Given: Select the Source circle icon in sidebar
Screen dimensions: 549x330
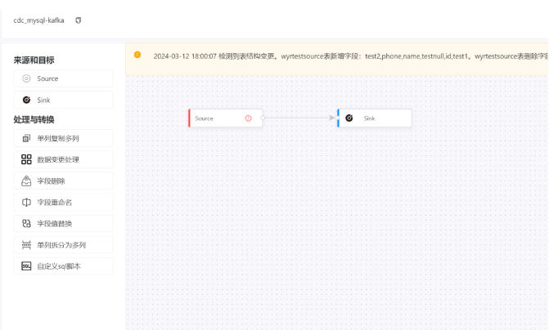Looking at the screenshot, I should (x=26, y=78).
